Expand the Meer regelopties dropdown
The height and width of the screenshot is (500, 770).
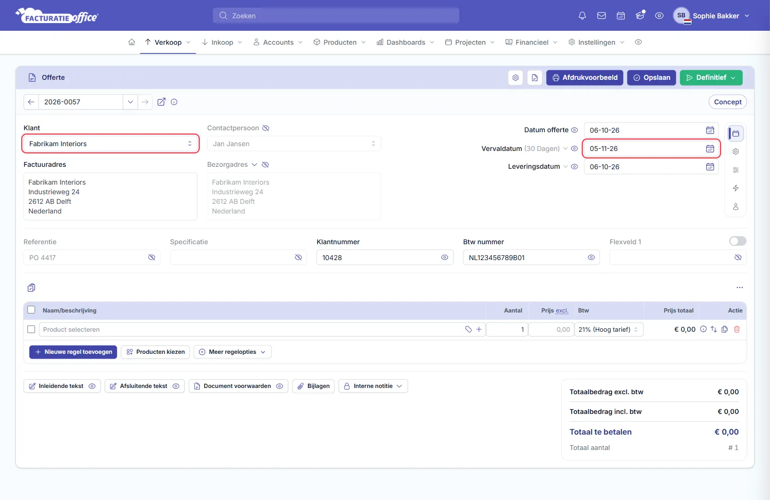click(x=232, y=352)
